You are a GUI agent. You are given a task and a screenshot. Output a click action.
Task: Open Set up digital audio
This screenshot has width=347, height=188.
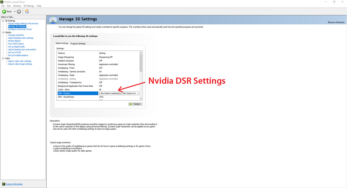click(x=16, y=47)
